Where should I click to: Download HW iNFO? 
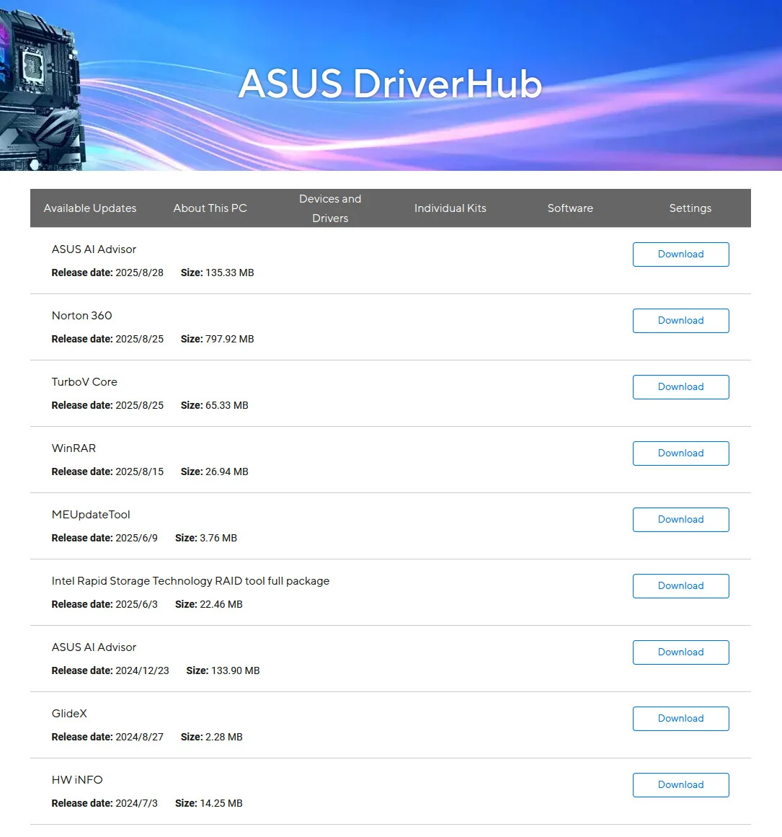tap(680, 785)
